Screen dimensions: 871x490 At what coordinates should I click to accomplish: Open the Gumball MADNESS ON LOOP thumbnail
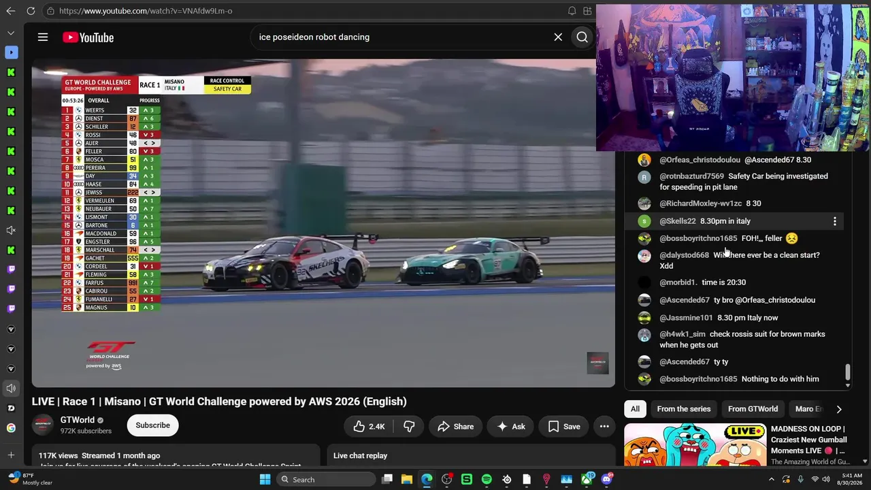(x=695, y=444)
